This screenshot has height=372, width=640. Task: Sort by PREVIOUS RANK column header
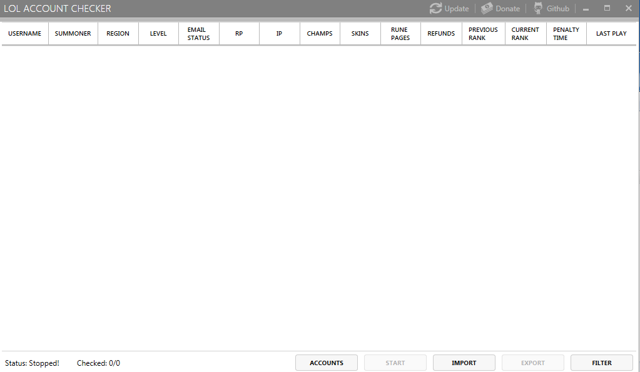[483, 33]
